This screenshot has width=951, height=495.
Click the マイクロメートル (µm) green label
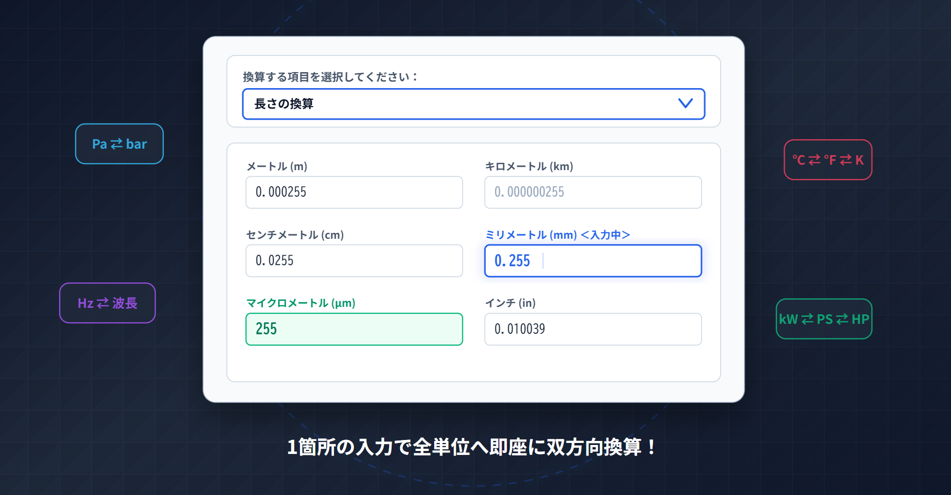click(x=300, y=303)
